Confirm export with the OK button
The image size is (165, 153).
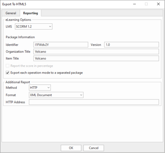pos(71,148)
